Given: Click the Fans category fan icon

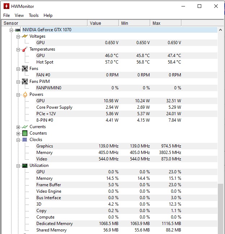Looking at the screenshot, I should pos(25,69).
